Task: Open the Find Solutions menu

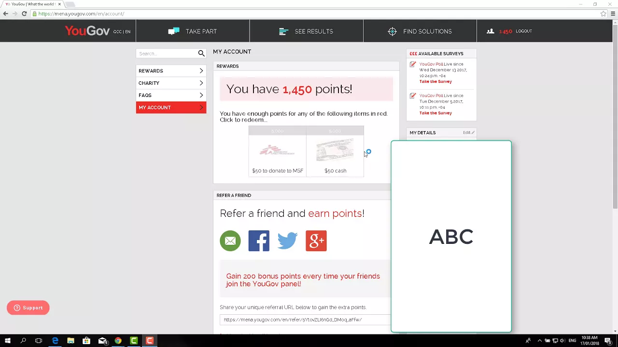Action: 420,31
